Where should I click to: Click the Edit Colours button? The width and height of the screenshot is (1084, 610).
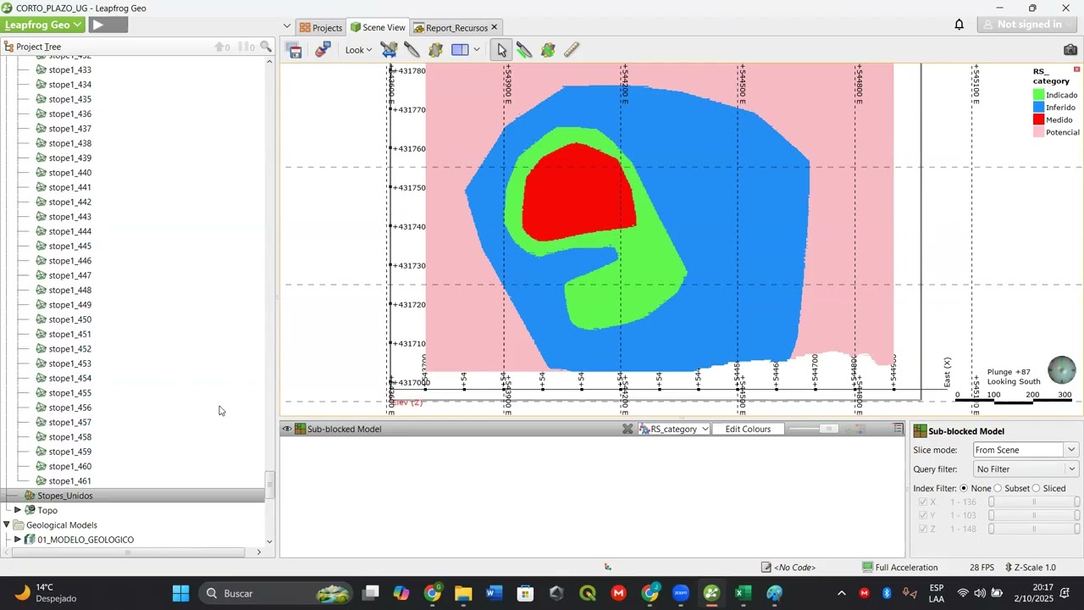[x=749, y=429]
